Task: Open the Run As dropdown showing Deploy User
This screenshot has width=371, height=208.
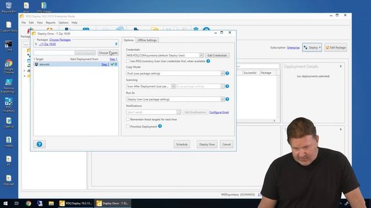Action: 223,99
